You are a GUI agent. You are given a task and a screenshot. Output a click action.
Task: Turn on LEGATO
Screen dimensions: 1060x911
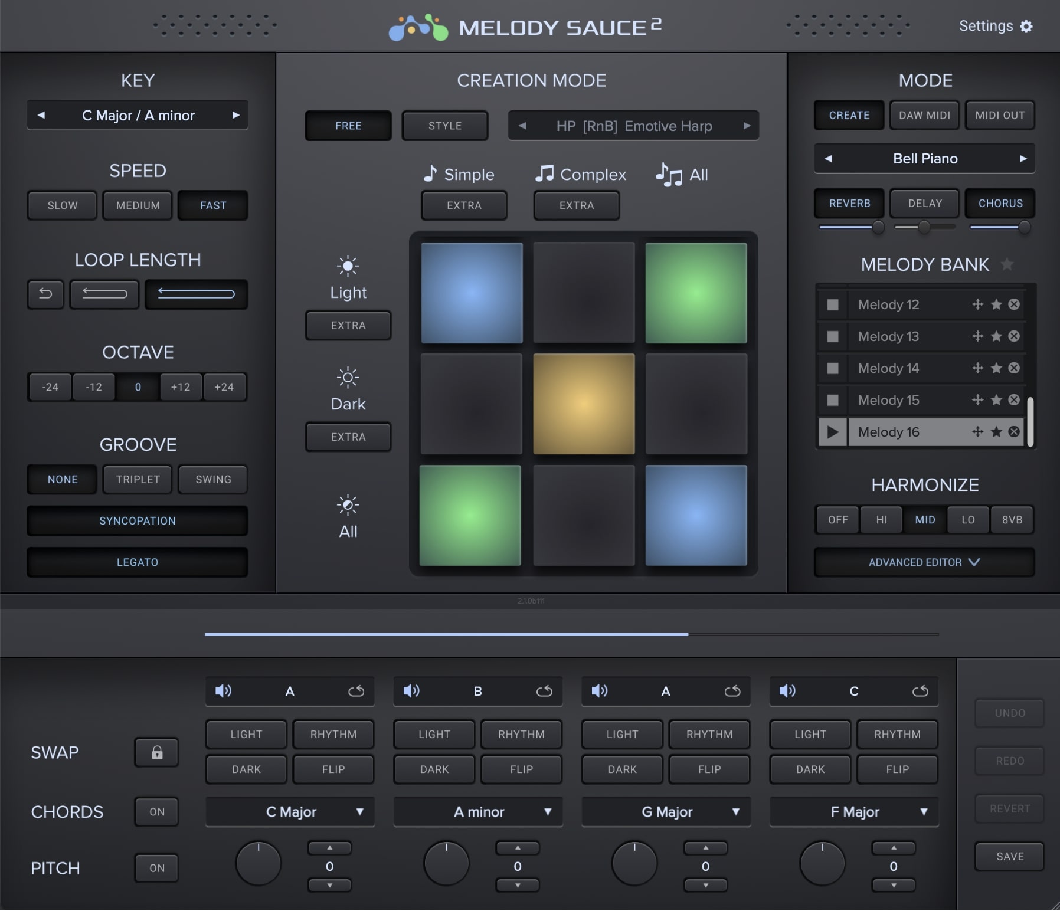(x=137, y=562)
